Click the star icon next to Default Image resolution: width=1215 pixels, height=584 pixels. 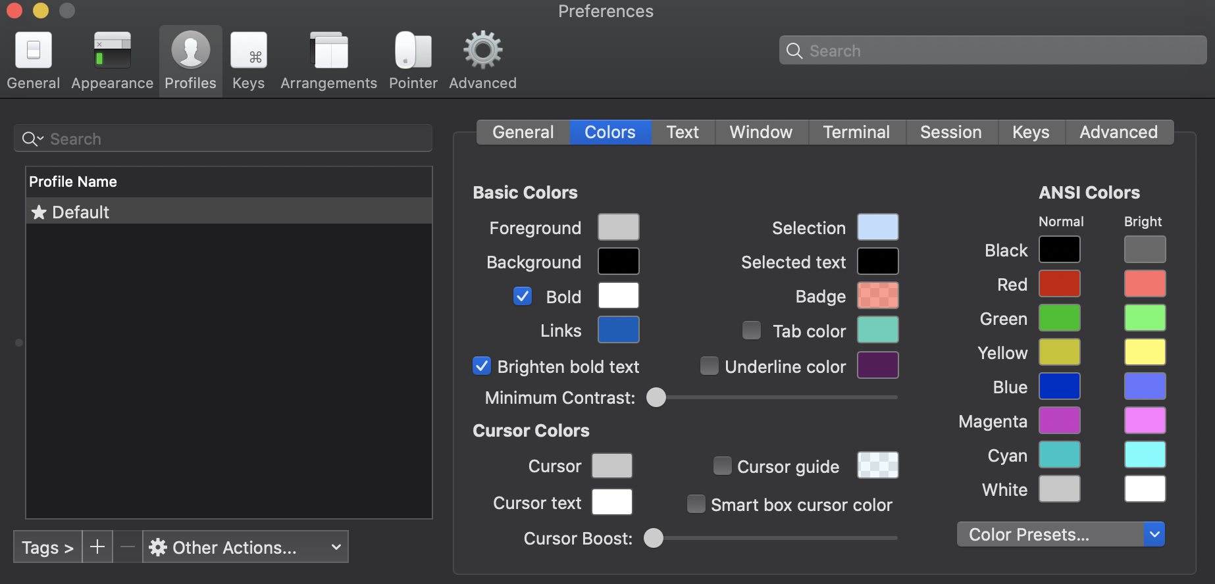click(x=39, y=212)
